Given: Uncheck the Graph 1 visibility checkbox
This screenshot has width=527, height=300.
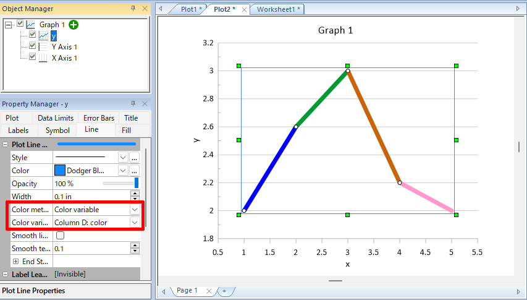Looking at the screenshot, I should pos(20,24).
